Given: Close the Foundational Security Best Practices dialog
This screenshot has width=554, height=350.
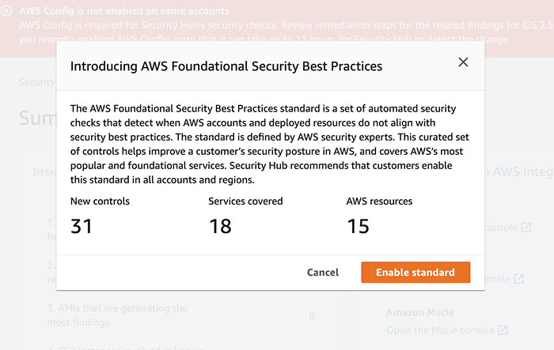Looking at the screenshot, I should pos(463,62).
